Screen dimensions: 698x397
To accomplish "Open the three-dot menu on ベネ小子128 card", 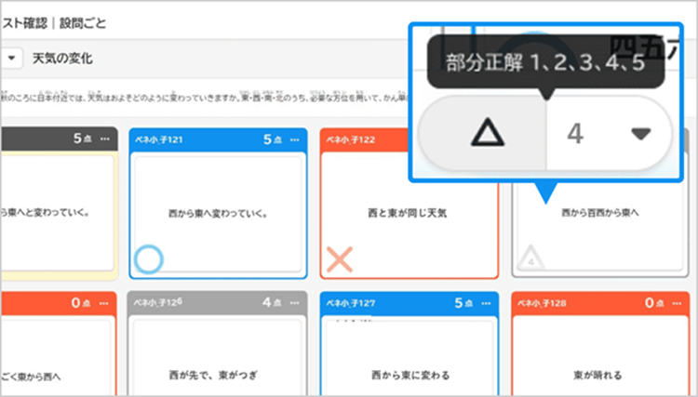I will tap(677, 302).
